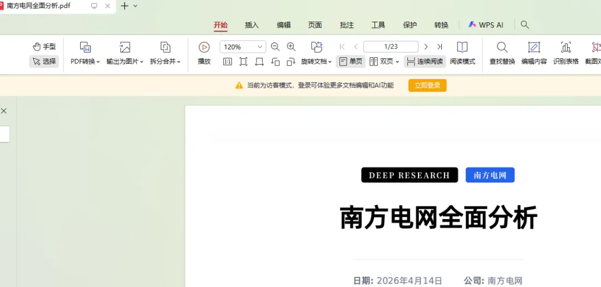Screen dimensions: 601x287
Task: Switch to the 插入 tab
Action: coord(252,25)
